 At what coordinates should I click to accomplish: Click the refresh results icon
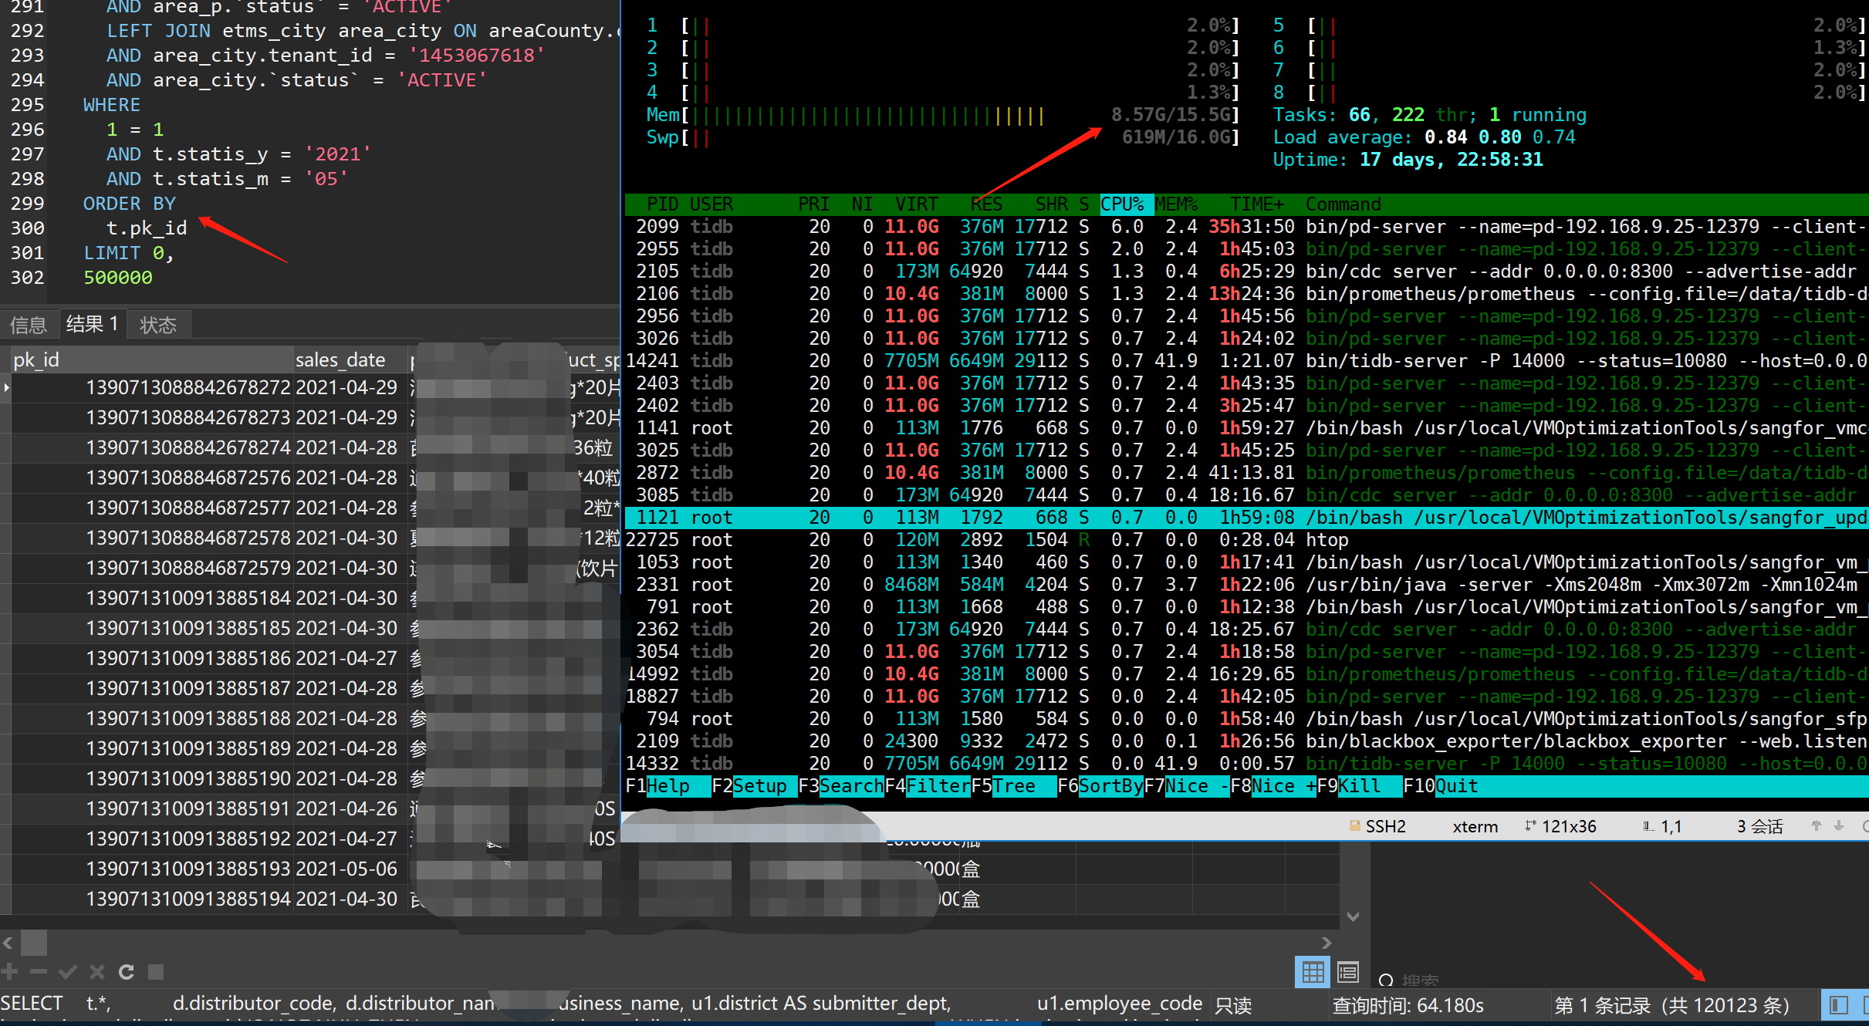(127, 972)
